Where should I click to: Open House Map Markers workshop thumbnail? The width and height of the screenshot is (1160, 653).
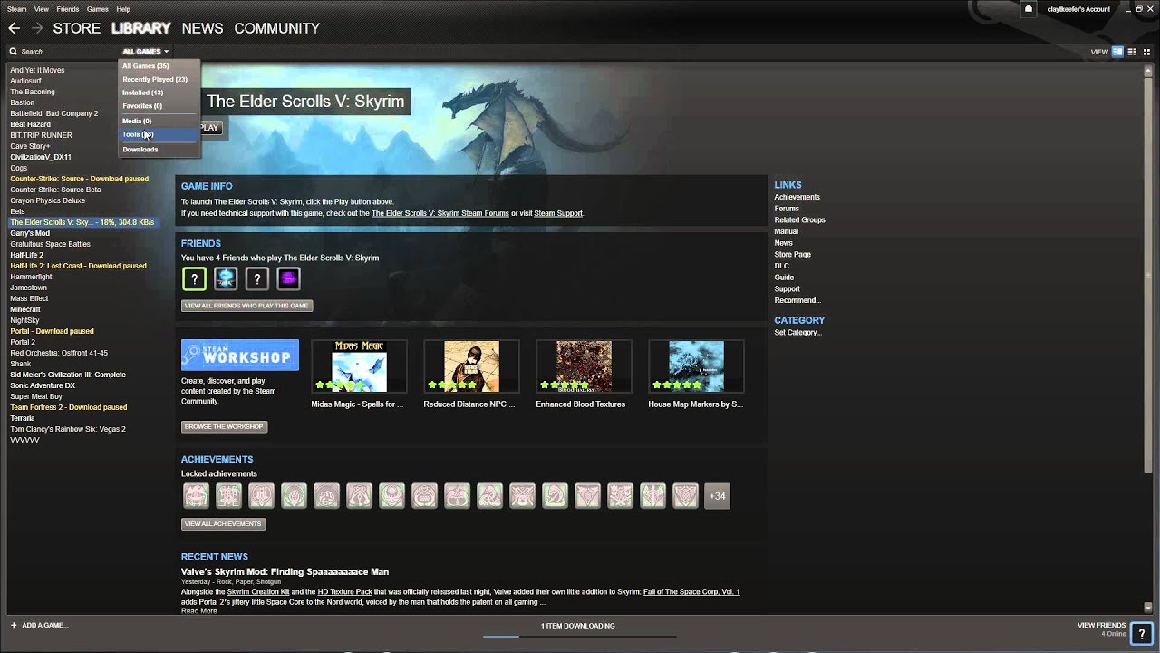click(x=696, y=366)
